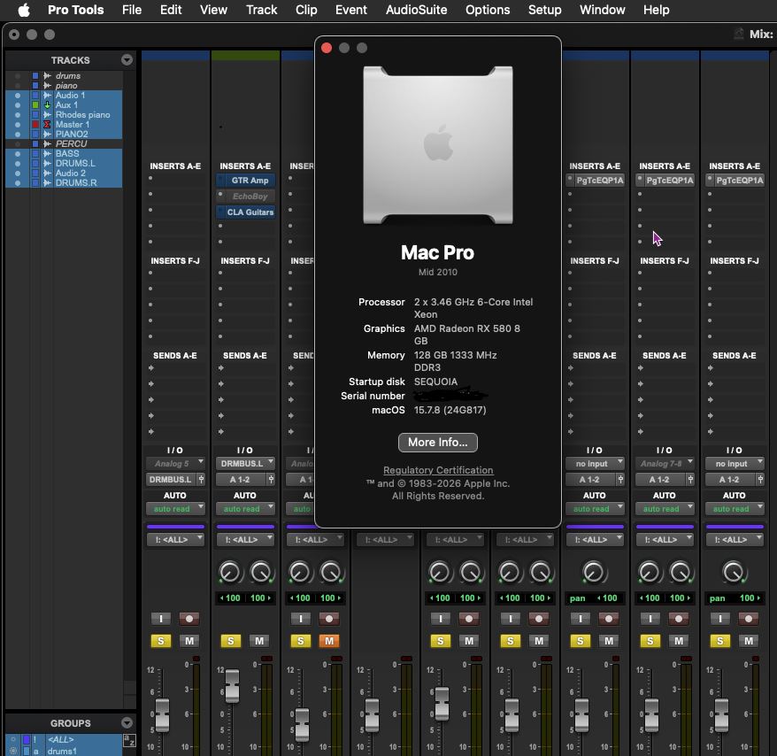Screen dimensions: 777x756
Task: Open the Analog 7-8 input path selector
Action: pos(665,464)
